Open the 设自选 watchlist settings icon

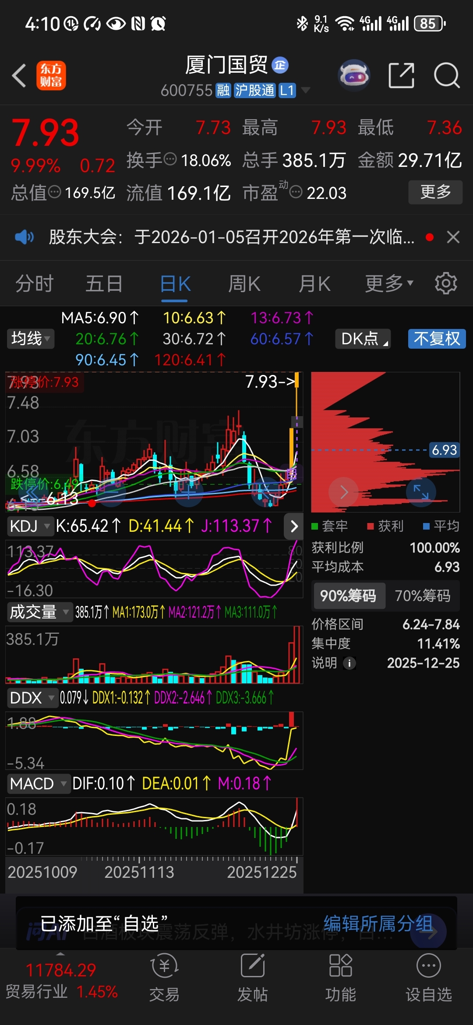point(429,978)
